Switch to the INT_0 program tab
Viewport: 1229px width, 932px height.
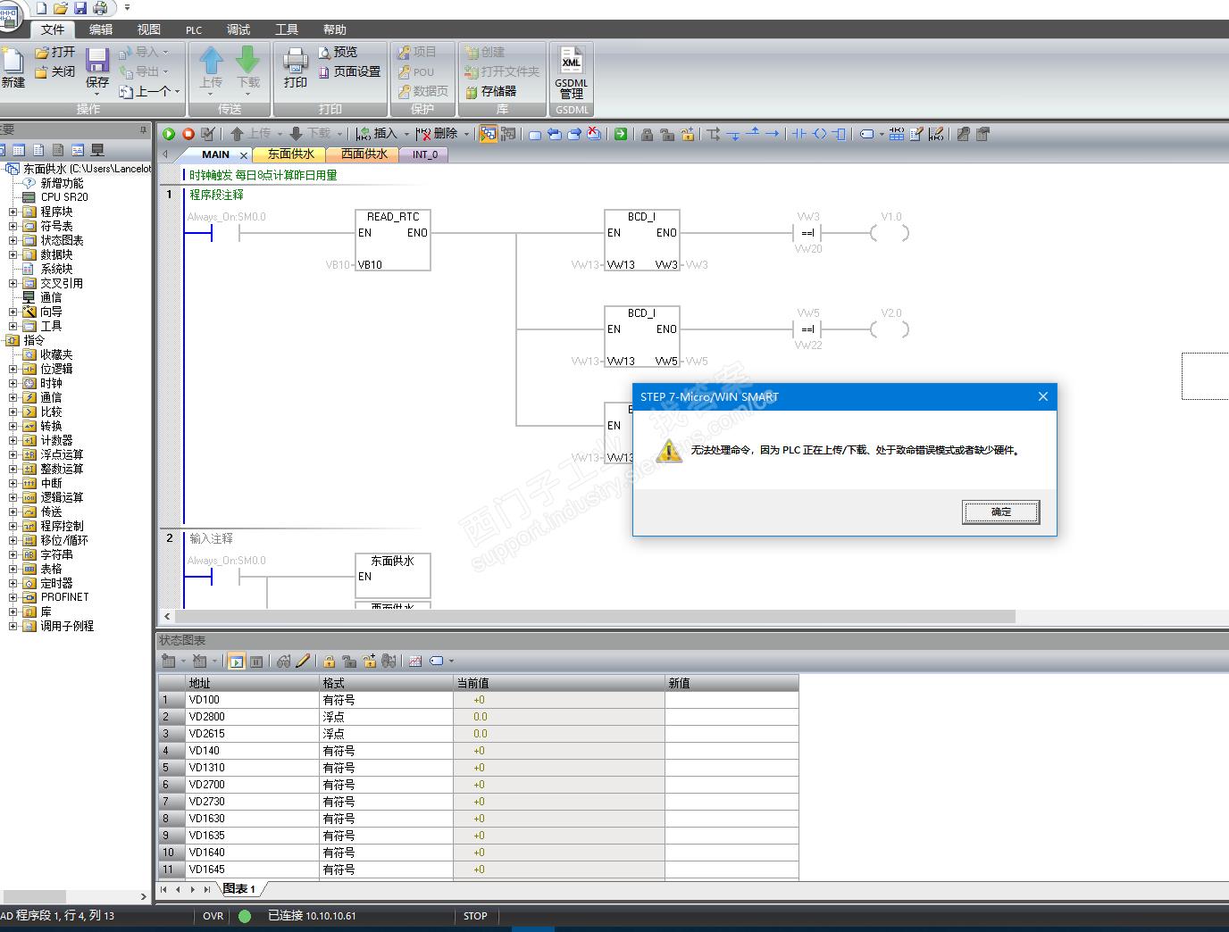coord(425,154)
